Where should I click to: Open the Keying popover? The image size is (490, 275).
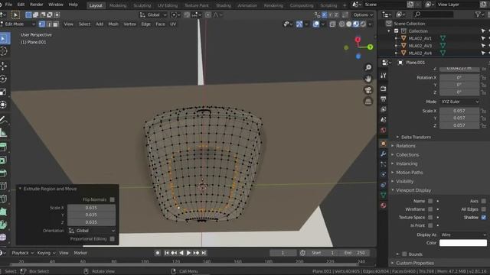(x=46, y=253)
